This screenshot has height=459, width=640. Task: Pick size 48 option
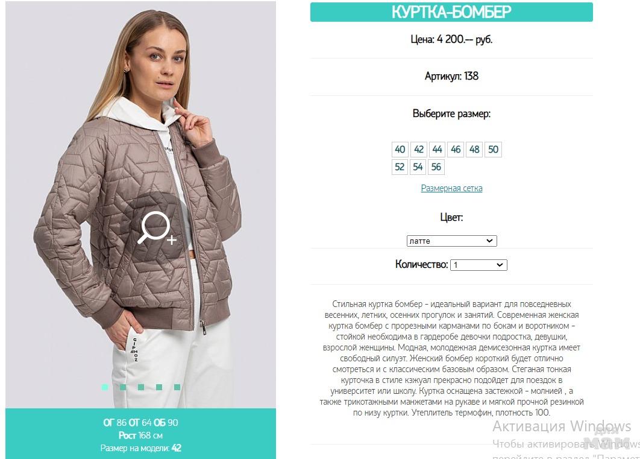click(x=474, y=150)
